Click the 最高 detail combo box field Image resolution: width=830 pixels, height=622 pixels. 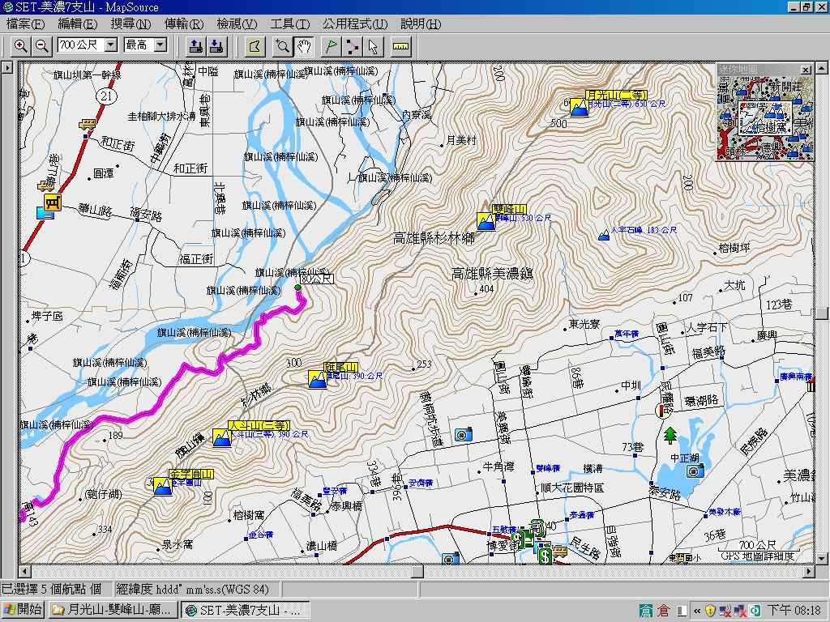(146, 45)
